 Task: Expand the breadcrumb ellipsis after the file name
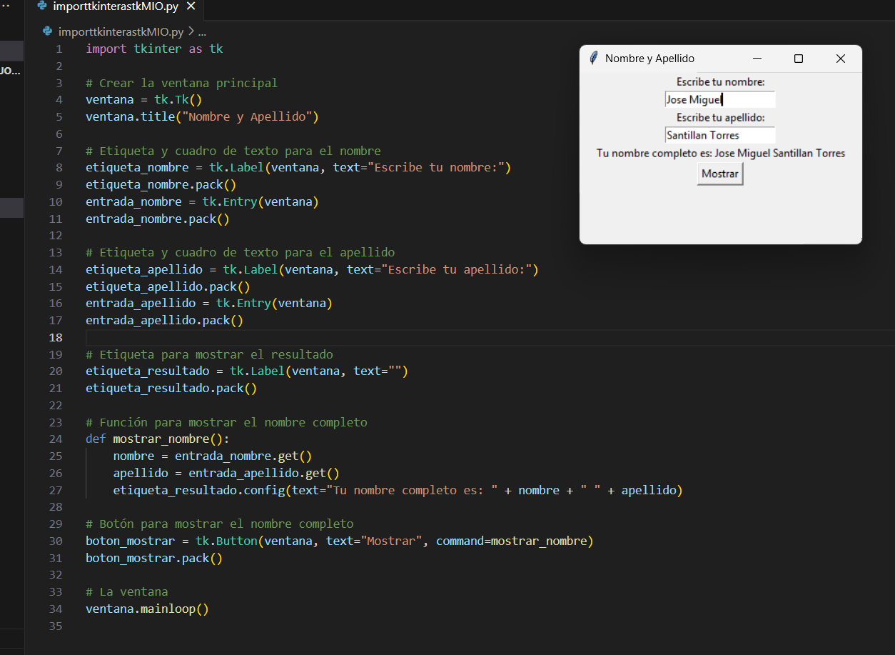202,31
